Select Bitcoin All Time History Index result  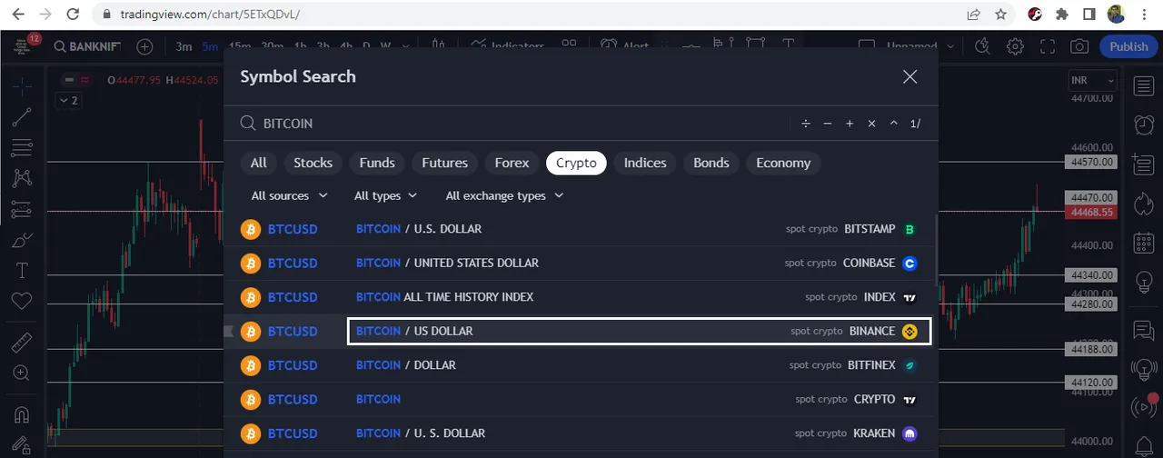coord(580,297)
